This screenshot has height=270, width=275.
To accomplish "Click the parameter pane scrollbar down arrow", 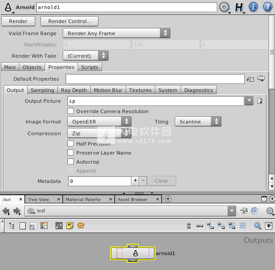I will pyautogui.click(x=272, y=186).
